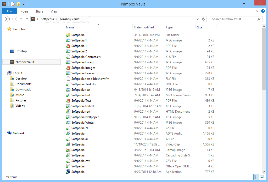
Task: Switch to the View ribbon tab
Action: (54, 11)
